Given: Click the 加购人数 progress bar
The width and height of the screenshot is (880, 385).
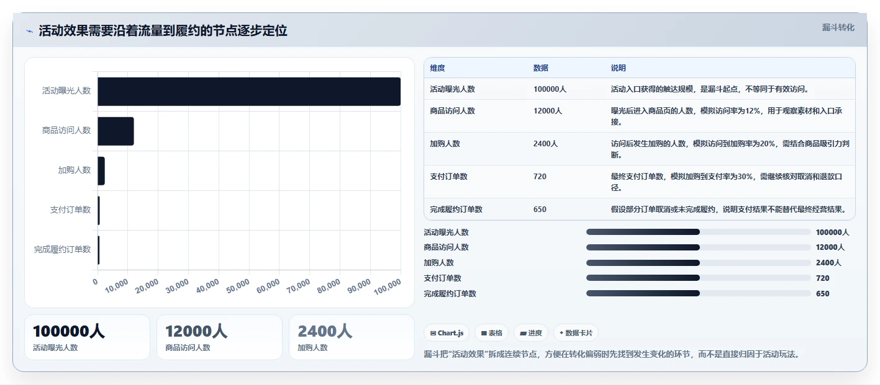Looking at the screenshot, I should pyautogui.click(x=699, y=262).
